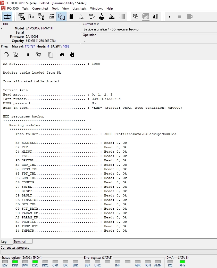Open the ruler measurement test icon
Image resolution: width=217 pixels, height=268 pixels.
81,17
